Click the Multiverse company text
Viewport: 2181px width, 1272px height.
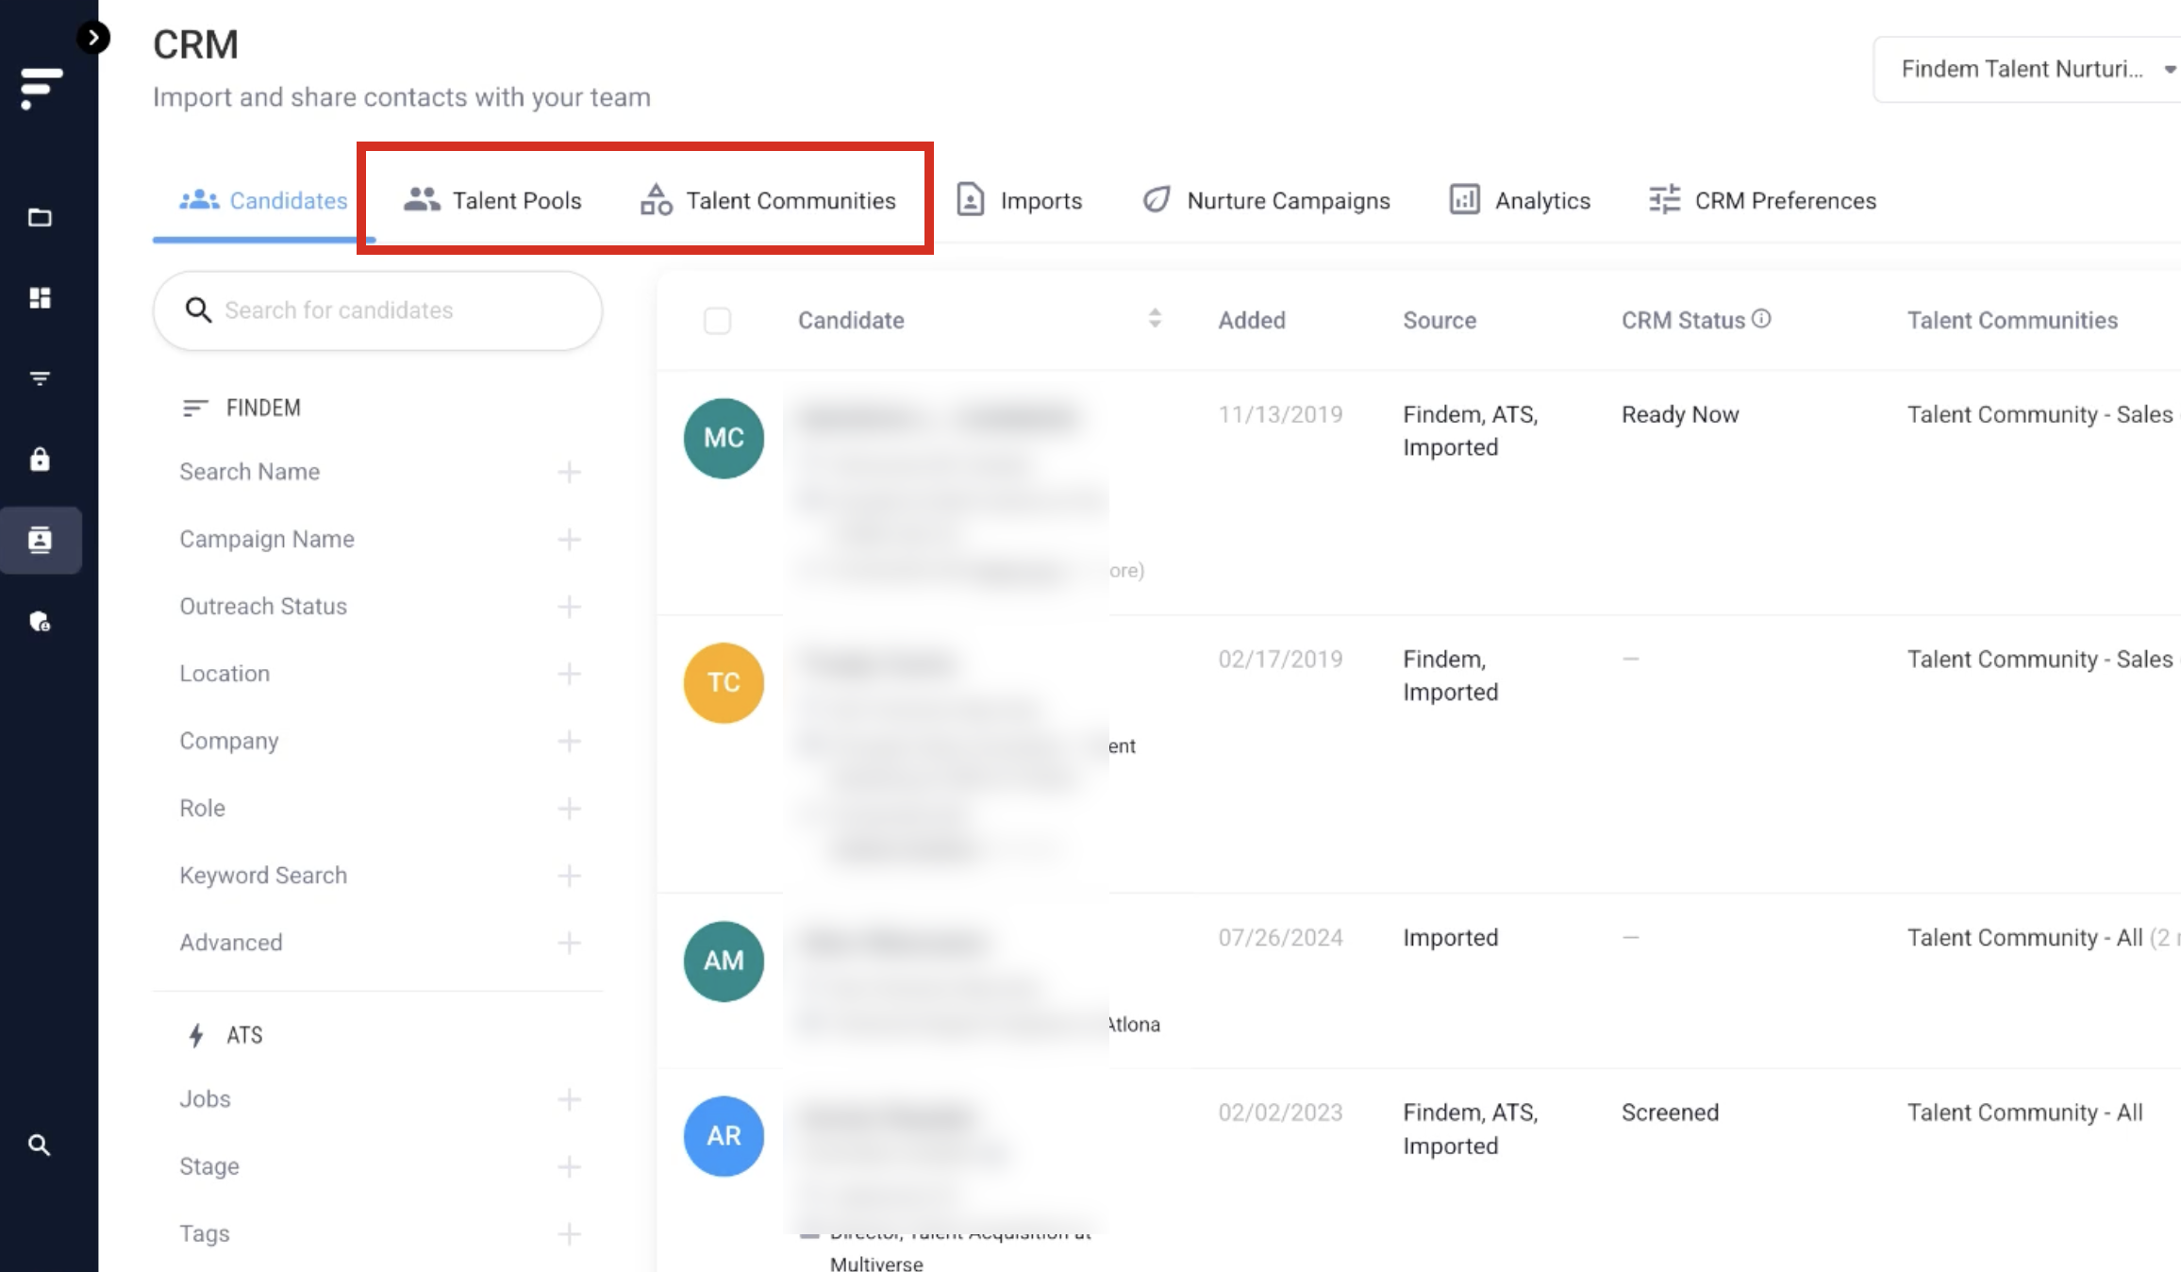coord(876,1264)
